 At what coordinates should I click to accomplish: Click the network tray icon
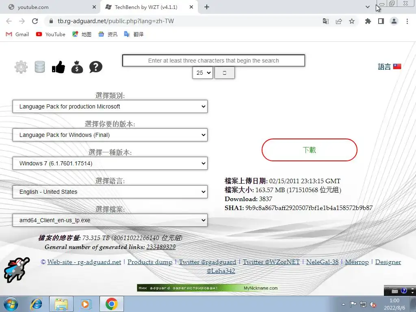tap(363, 304)
